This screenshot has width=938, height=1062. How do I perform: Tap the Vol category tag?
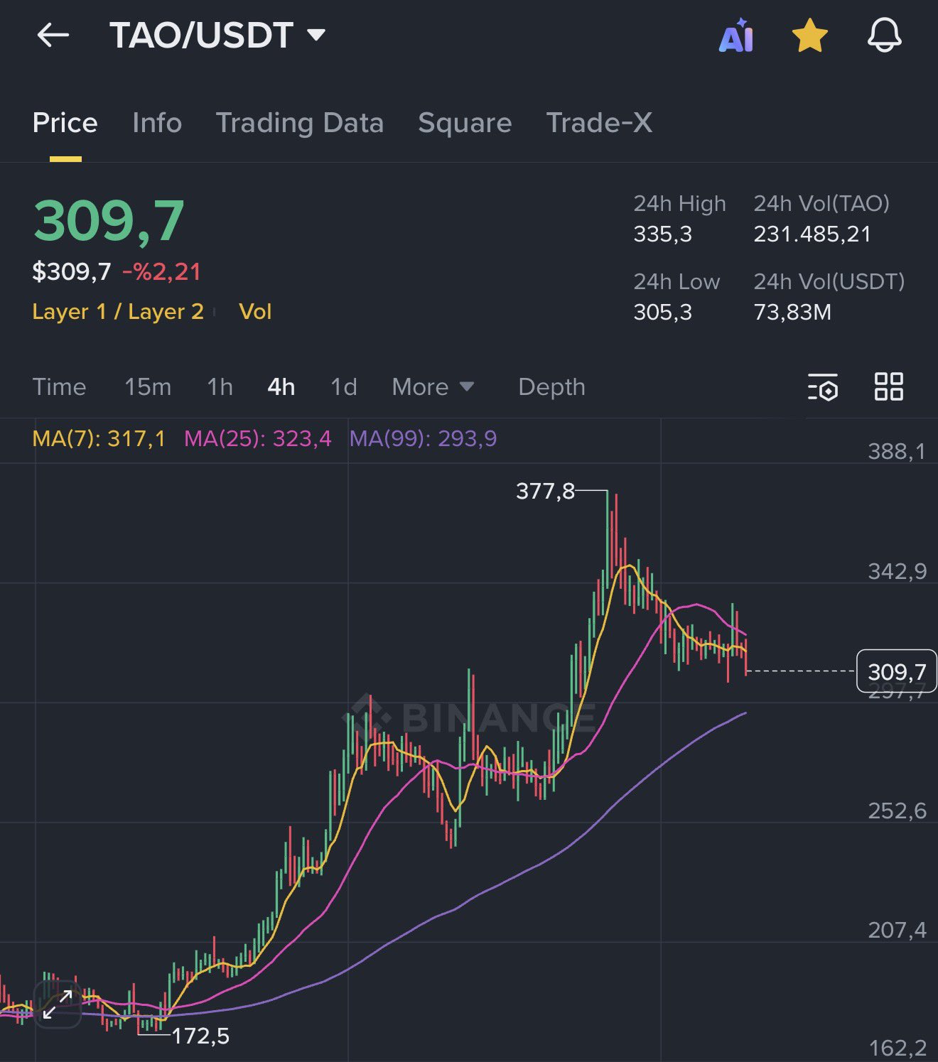[x=255, y=312]
